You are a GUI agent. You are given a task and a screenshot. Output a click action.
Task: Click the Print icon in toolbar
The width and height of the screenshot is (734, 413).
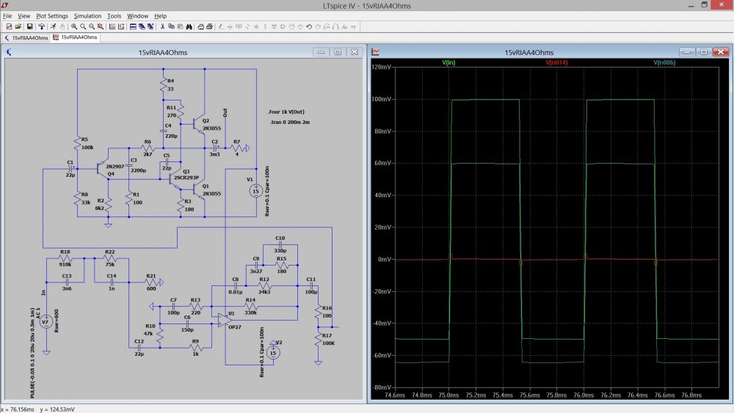(x=209, y=26)
